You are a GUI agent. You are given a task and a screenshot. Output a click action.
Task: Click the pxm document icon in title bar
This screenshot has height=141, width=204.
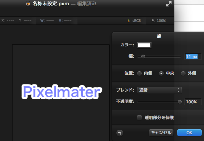(x=28, y=4)
